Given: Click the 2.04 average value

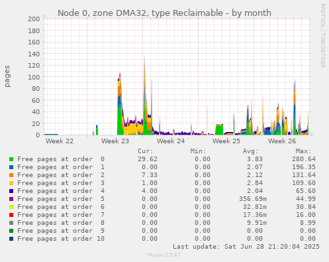Looking at the screenshot, I should (255, 191).
